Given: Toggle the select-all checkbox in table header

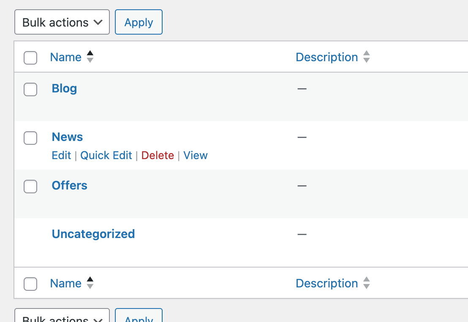Looking at the screenshot, I should (x=30, y=58).
